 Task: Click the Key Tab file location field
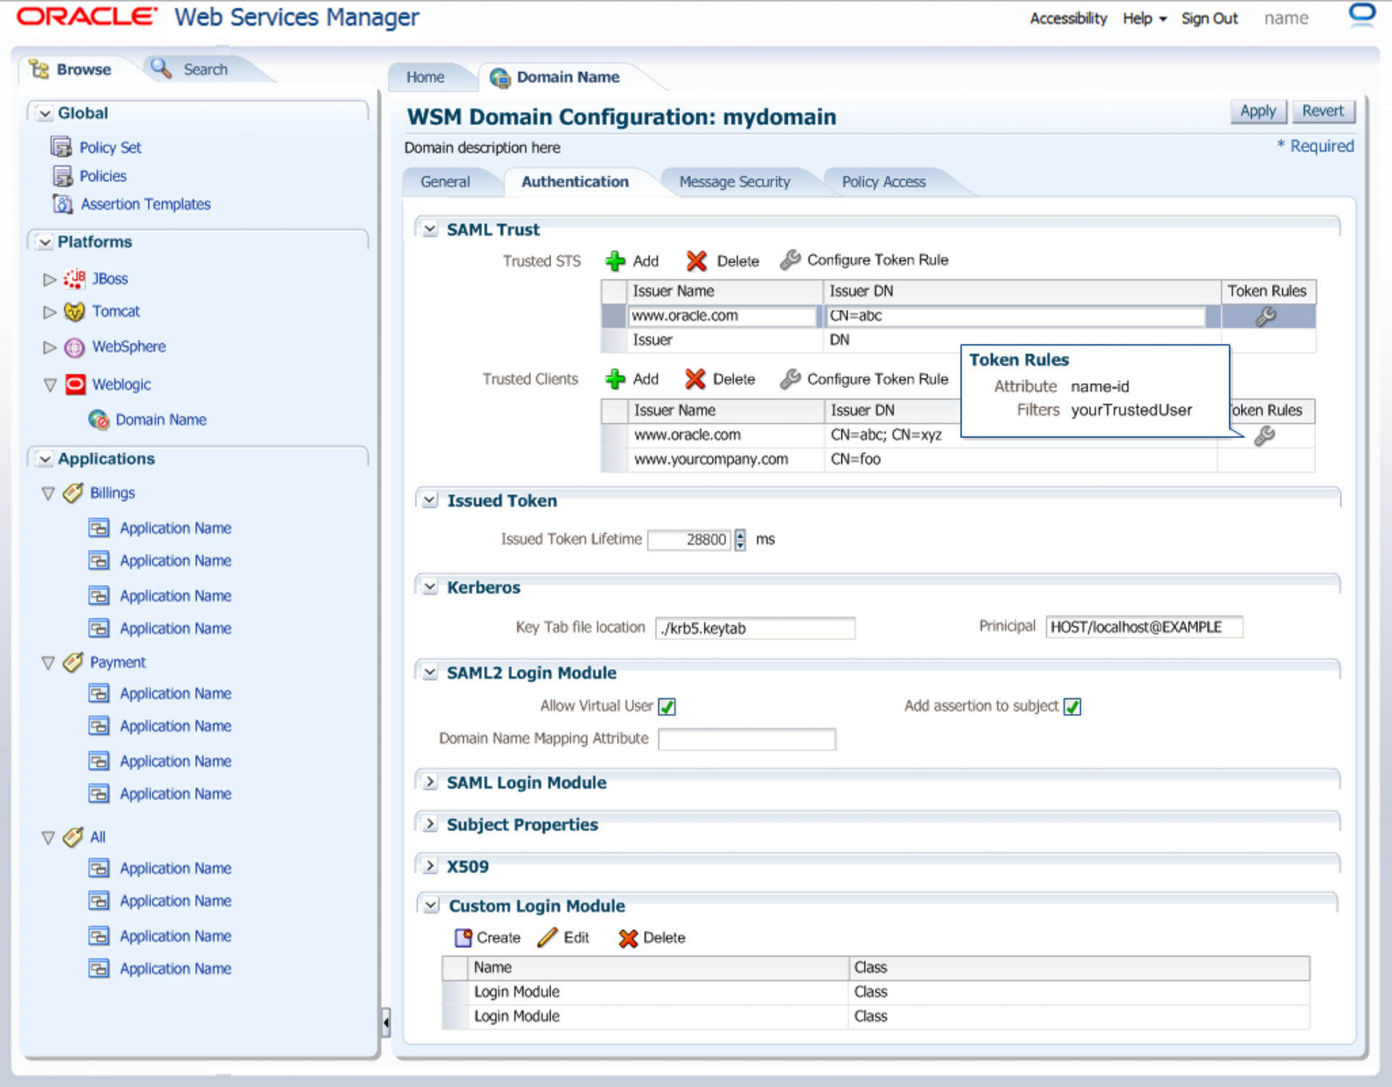755,628
